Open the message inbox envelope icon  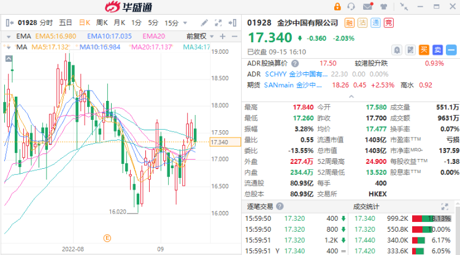click(x=368, y=7)
